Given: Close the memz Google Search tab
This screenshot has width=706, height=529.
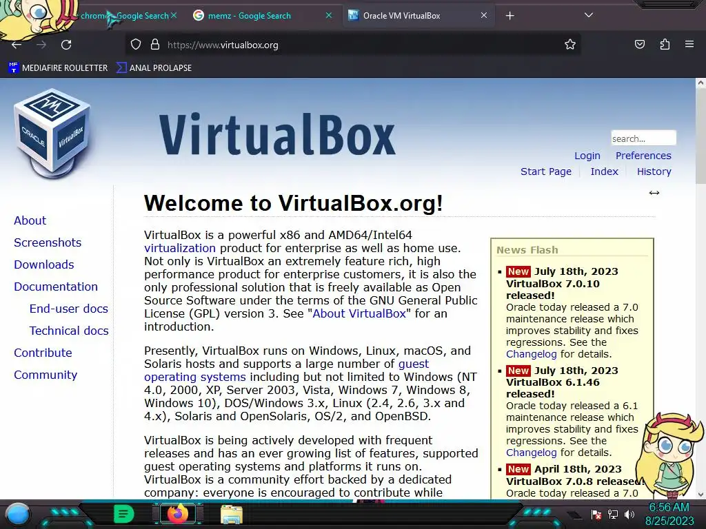Looking at the screenshot, I should (329, 15).
